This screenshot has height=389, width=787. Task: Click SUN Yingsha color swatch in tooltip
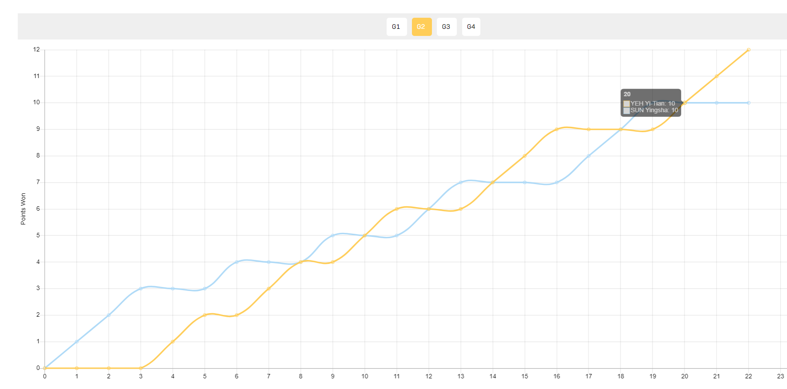[627, 110]
